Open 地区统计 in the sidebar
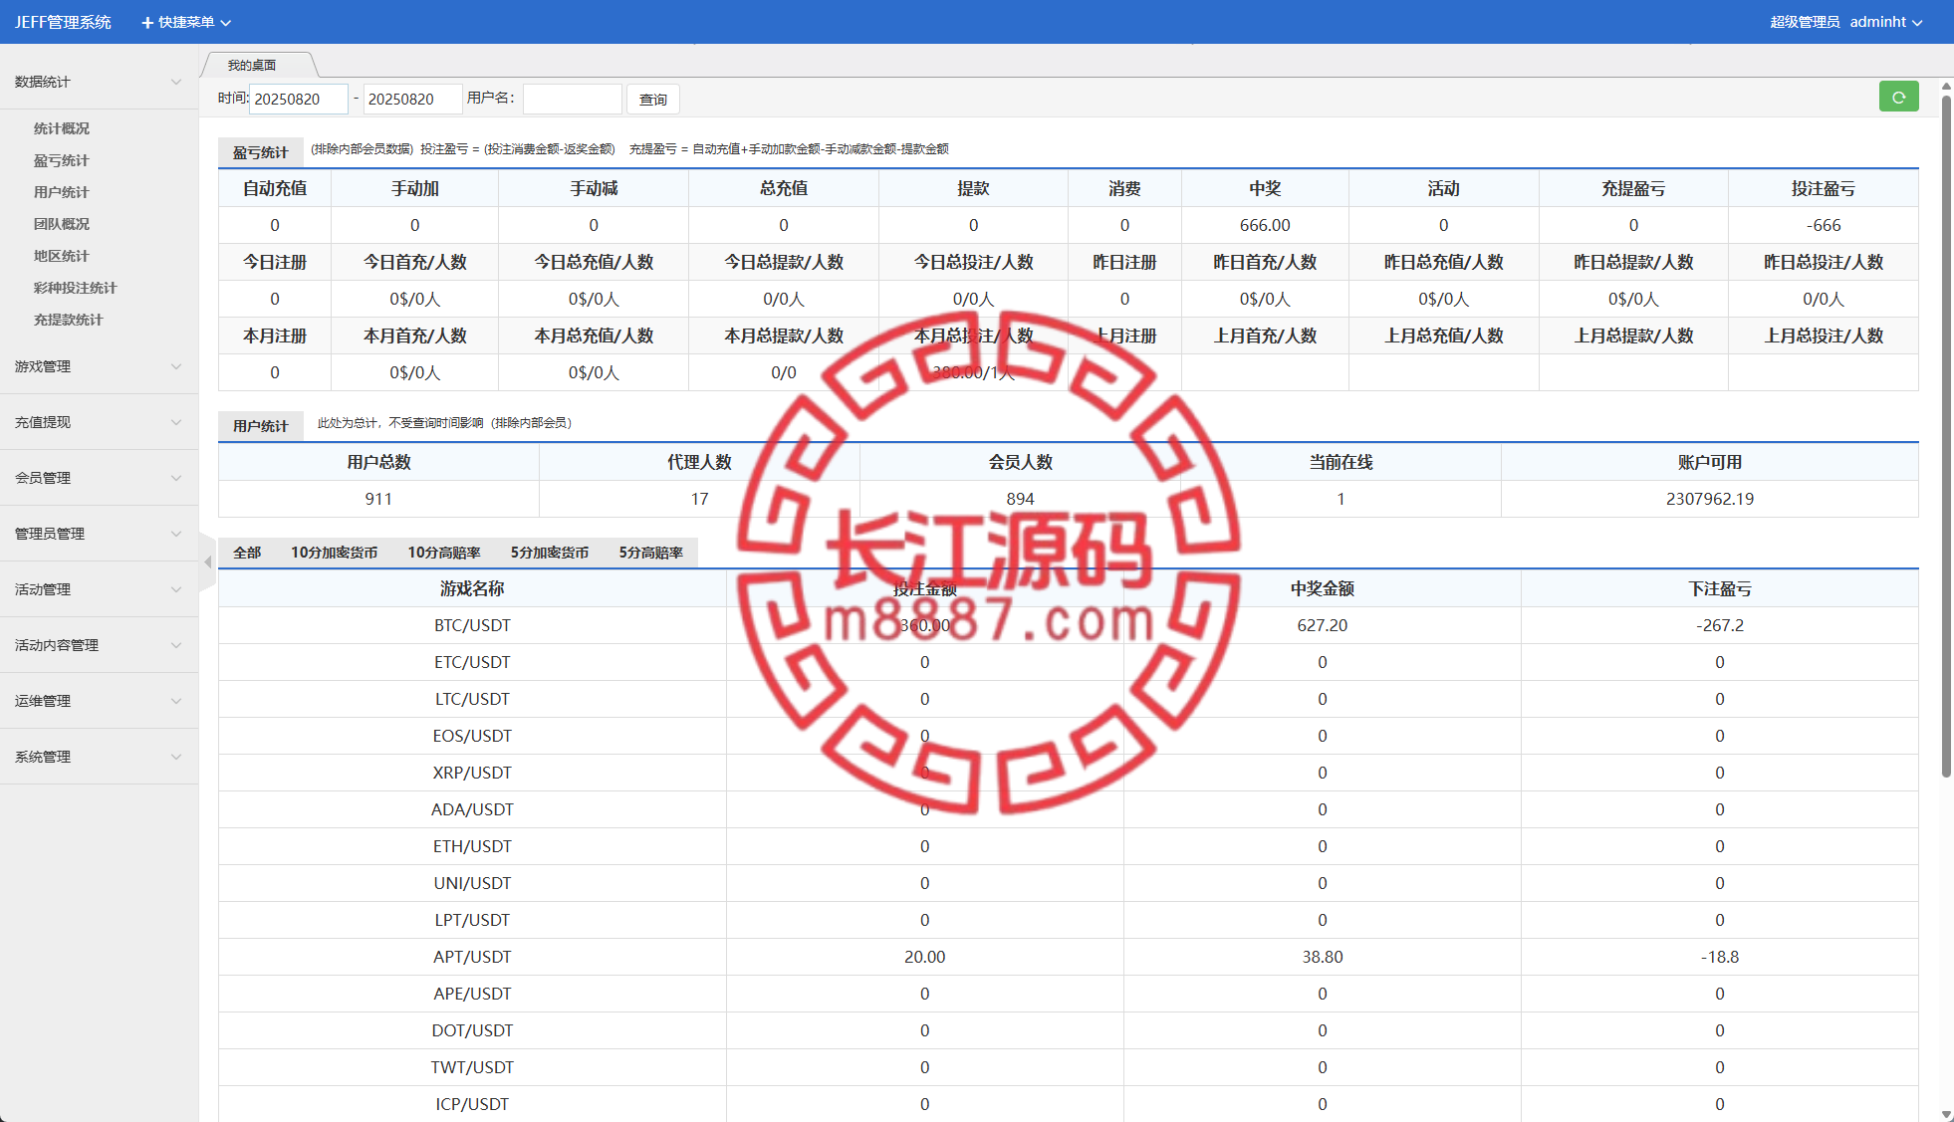Screen dimensions: 1954x1122 point(62,256)
